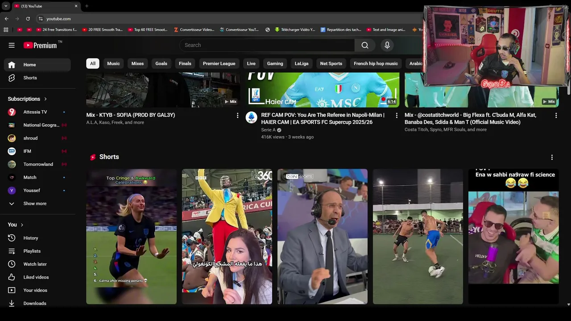Focus the YouTube search field

point(267,45)
